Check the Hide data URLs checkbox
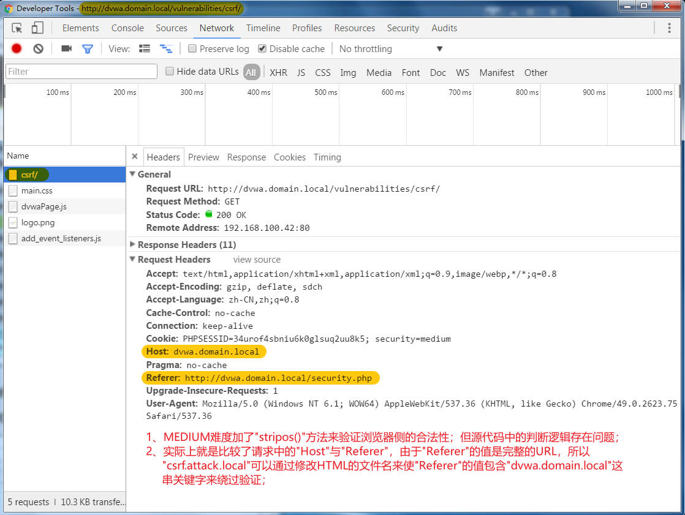The image size is (685, 515). pyautogui.click(x=170, y=71)
